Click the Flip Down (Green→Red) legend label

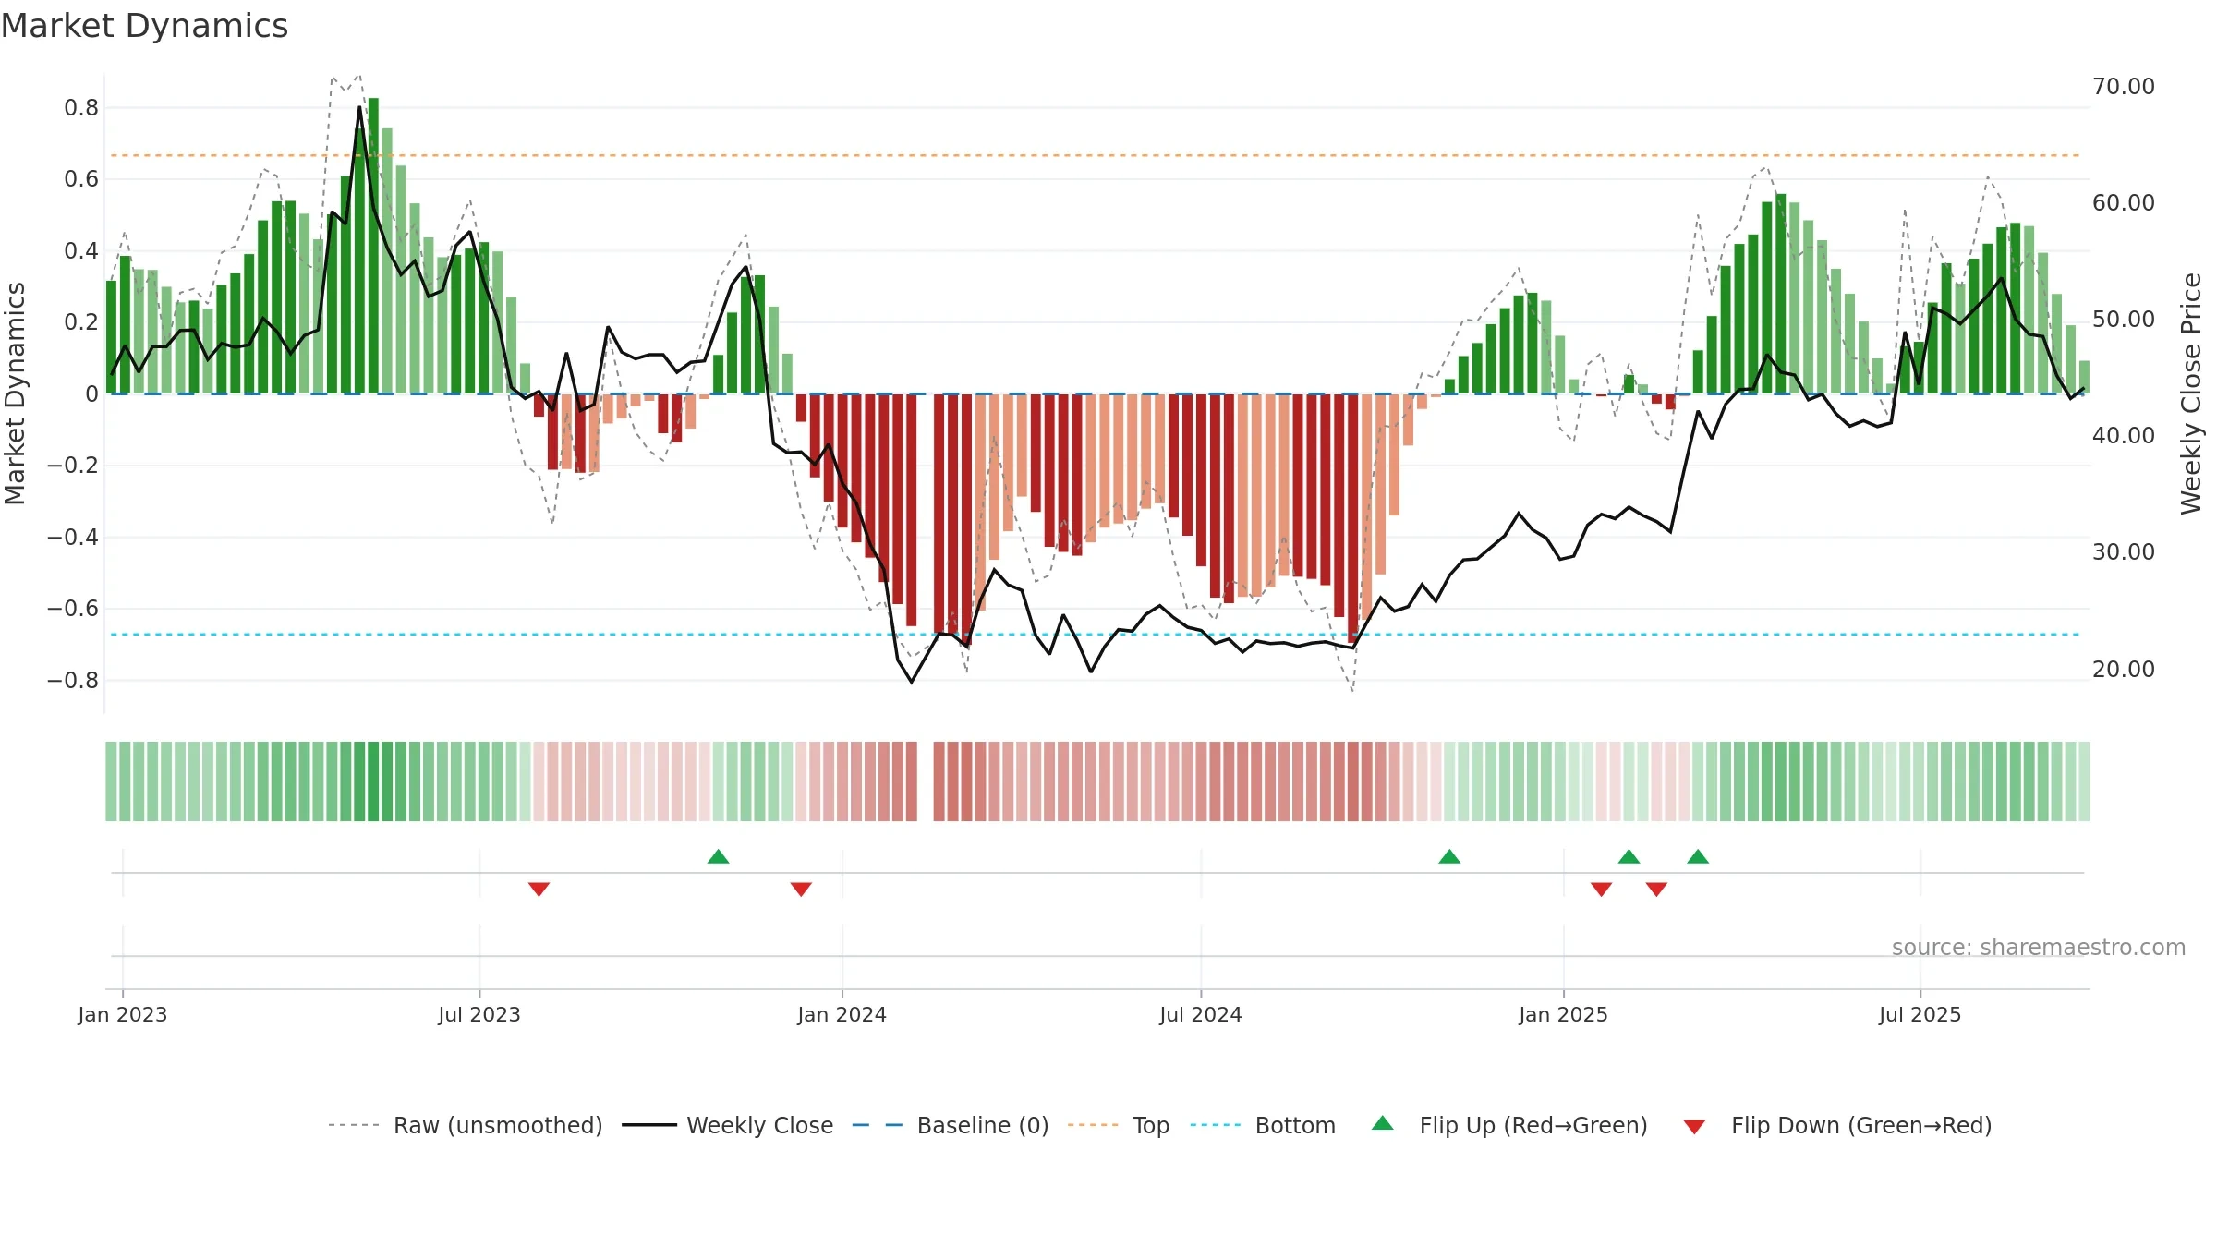pos(1861,1125)
